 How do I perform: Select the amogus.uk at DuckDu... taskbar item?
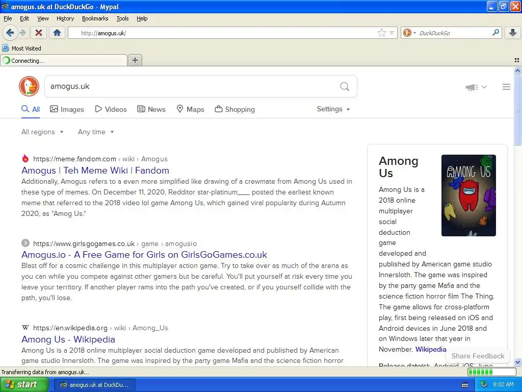94,385
